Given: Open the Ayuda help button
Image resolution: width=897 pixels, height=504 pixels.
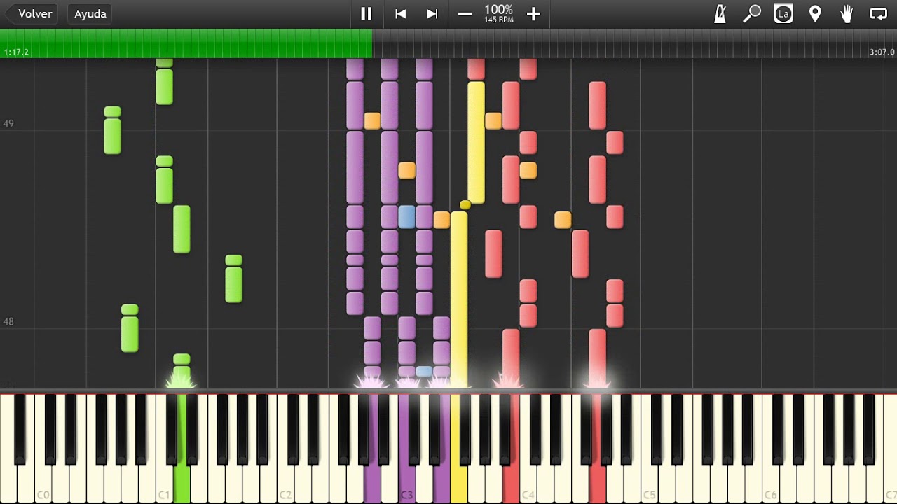Looking at the screenshot, I should 90,14.
